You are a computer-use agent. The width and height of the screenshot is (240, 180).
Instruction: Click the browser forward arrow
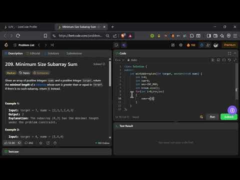pos(11,35)
